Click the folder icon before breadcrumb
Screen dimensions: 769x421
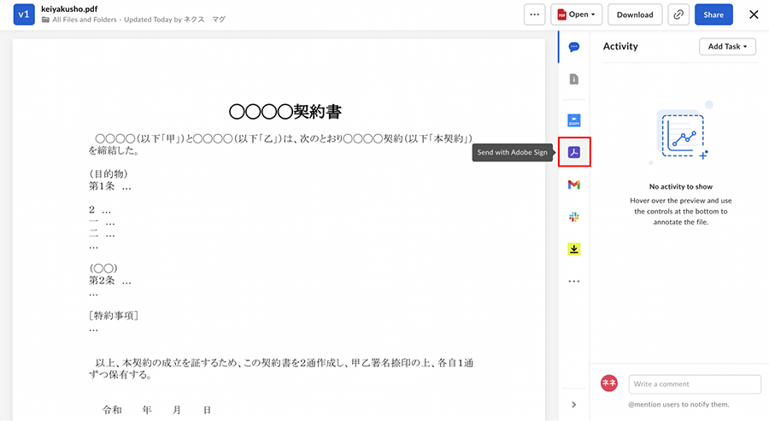pos(45,20)
